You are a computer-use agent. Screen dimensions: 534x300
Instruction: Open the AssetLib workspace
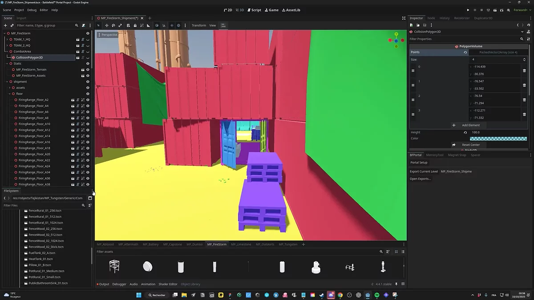coord(291,10)
